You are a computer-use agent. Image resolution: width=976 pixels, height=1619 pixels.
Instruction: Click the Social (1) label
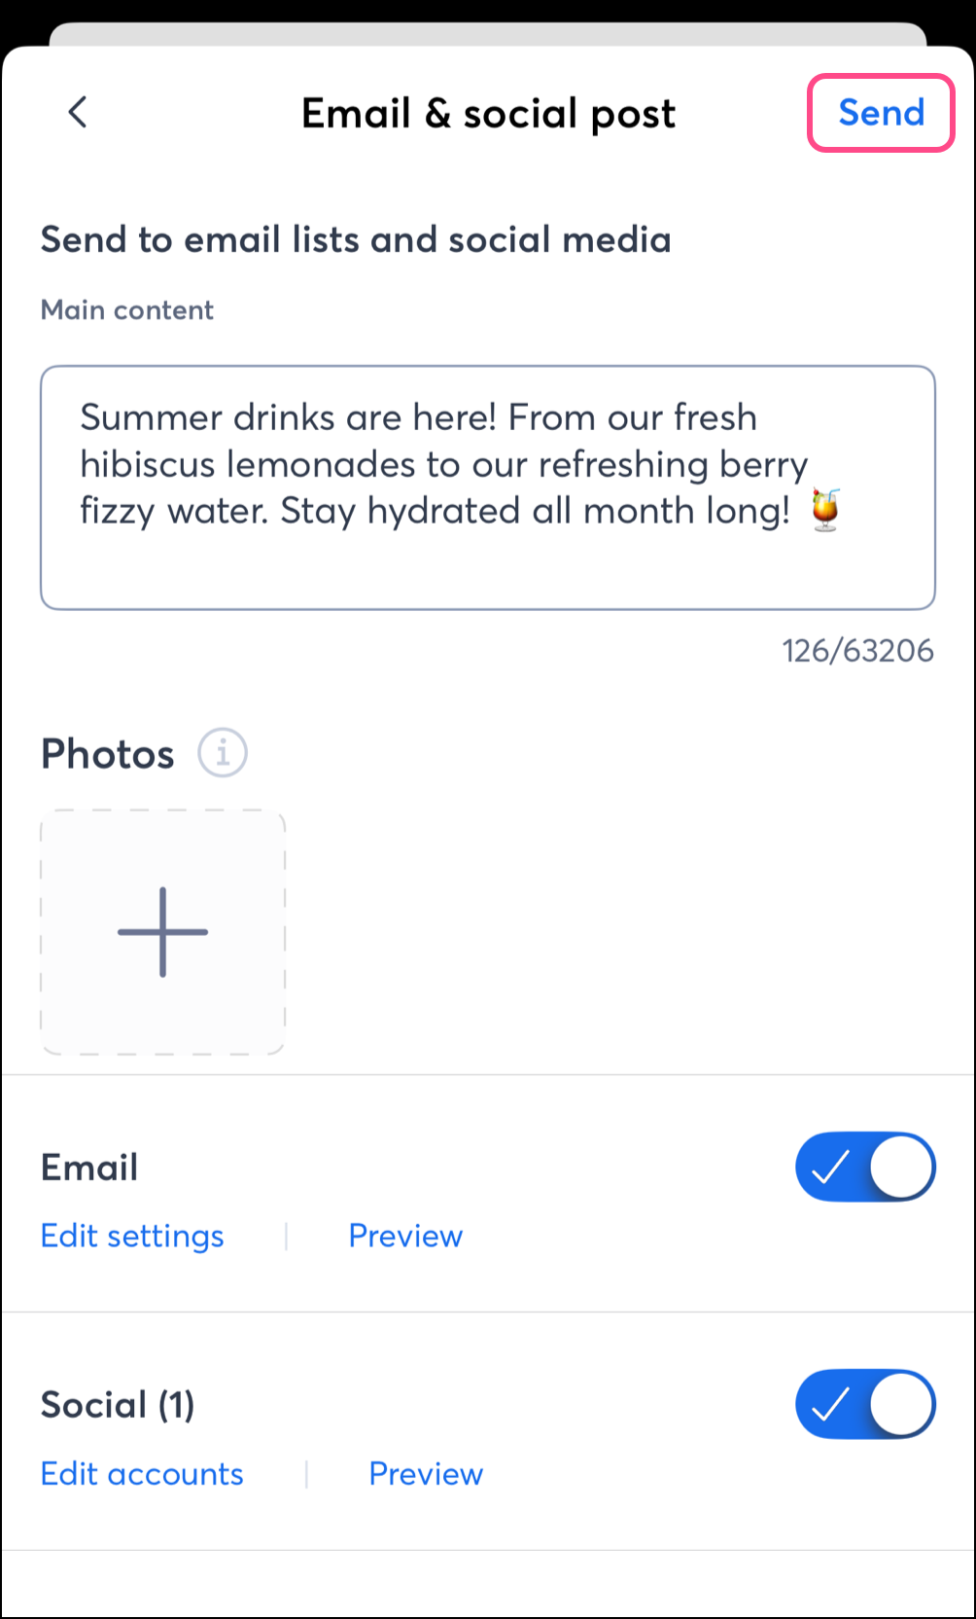point(118,1405)
